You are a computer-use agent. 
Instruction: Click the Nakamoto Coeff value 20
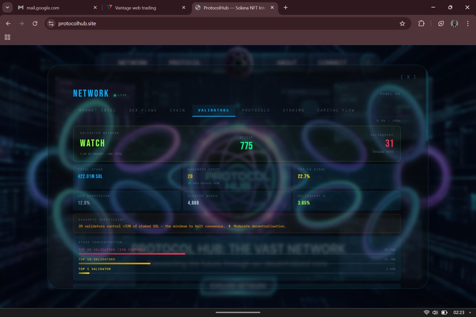pos(190,176)
